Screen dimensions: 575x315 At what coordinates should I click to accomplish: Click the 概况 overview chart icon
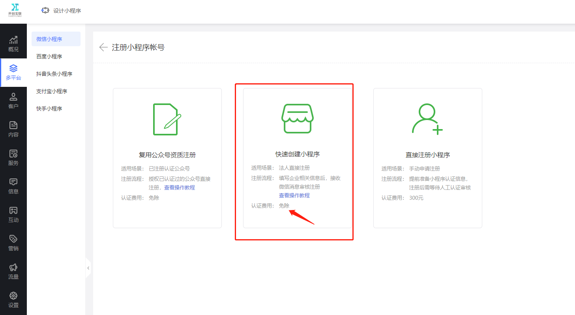(13, 40)
